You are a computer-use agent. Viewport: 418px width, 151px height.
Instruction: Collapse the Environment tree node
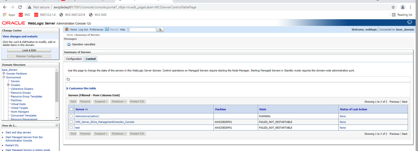tap(4, 77)
